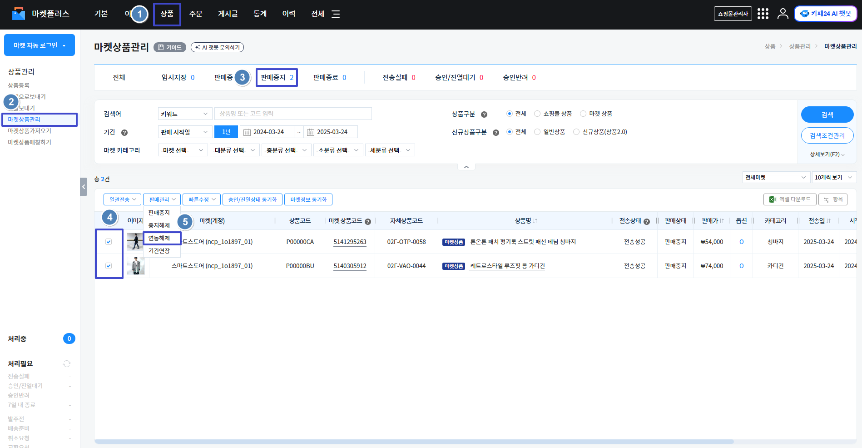Click the 상품명 또는 코드 입력 search field

[293, 114]
